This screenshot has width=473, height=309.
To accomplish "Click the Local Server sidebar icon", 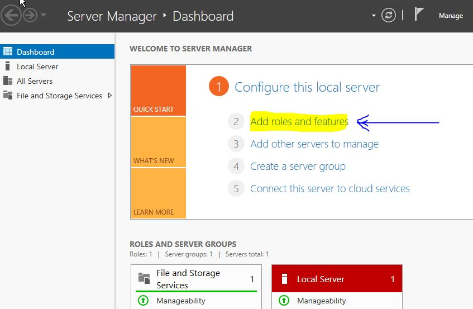I will click(8, 66).
